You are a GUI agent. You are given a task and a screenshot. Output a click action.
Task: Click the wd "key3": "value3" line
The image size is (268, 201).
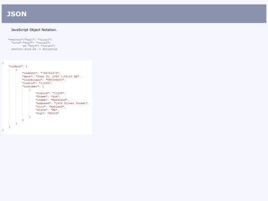click(39, 46)
